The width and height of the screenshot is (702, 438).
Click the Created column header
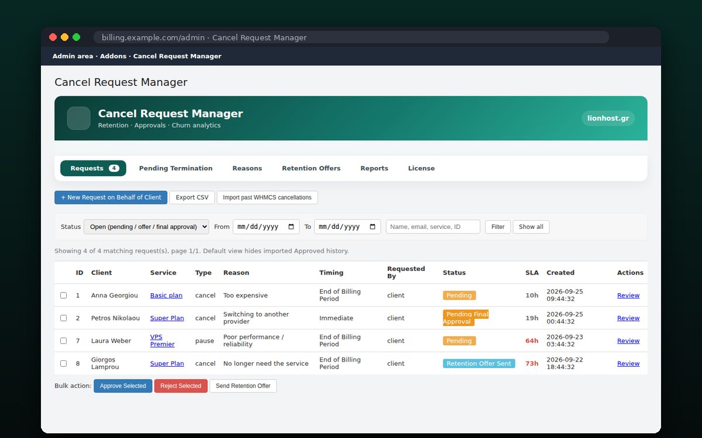560,273
